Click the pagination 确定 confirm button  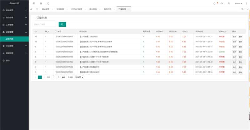(63, 77)
